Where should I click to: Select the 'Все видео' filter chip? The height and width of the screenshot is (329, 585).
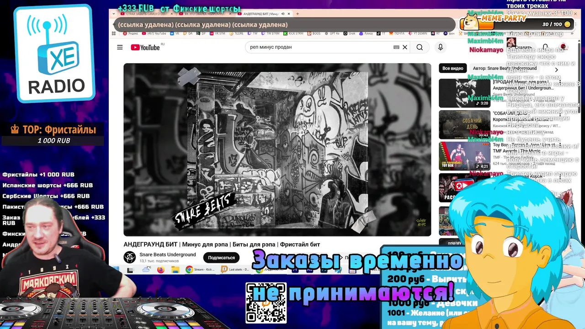(453, 68)
